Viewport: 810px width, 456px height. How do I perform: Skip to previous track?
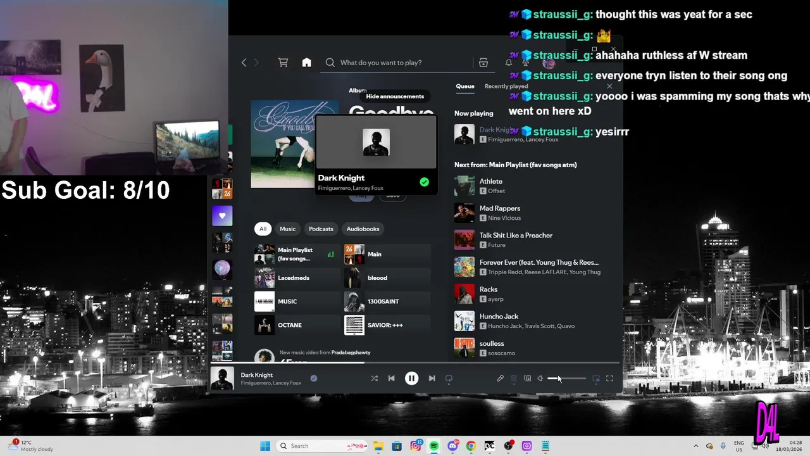coord(391,378)
